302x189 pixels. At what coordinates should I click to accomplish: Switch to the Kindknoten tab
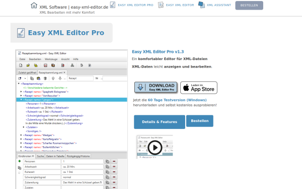(x=25, y=156)
